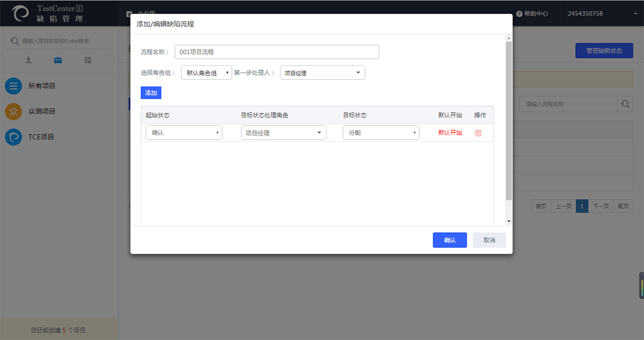Click the search magnifier icon beside flow name
This screenshot has width=644, height=340.
click(x=625, y=104)
